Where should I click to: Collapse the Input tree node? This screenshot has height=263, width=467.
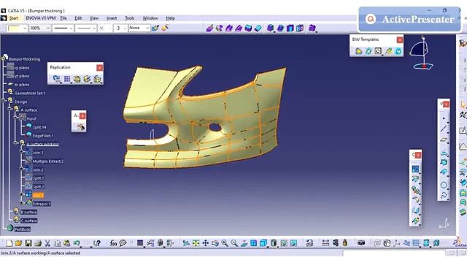click(x=16, y=117)
